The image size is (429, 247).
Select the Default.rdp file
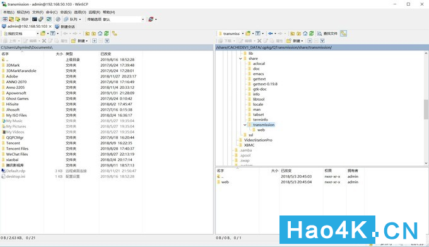tap(16, 171)
